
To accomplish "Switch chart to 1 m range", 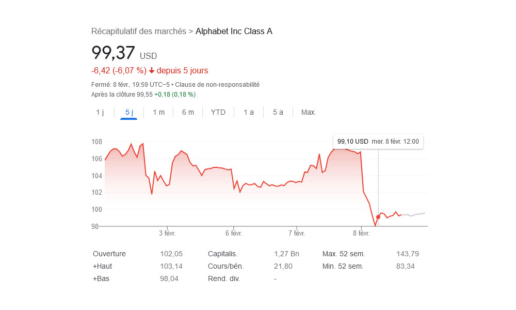I will (x=158, y=112).
